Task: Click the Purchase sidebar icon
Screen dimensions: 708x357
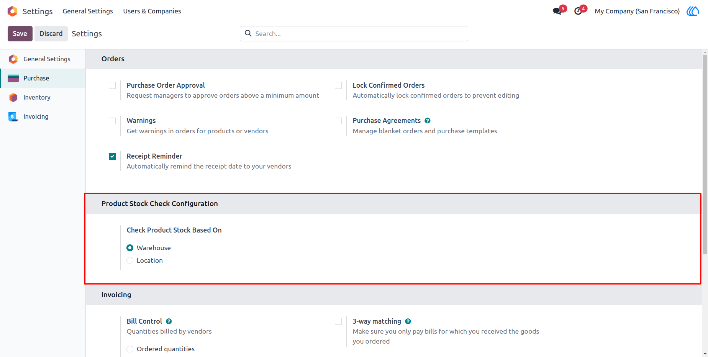Action: [x=13, y=78]
